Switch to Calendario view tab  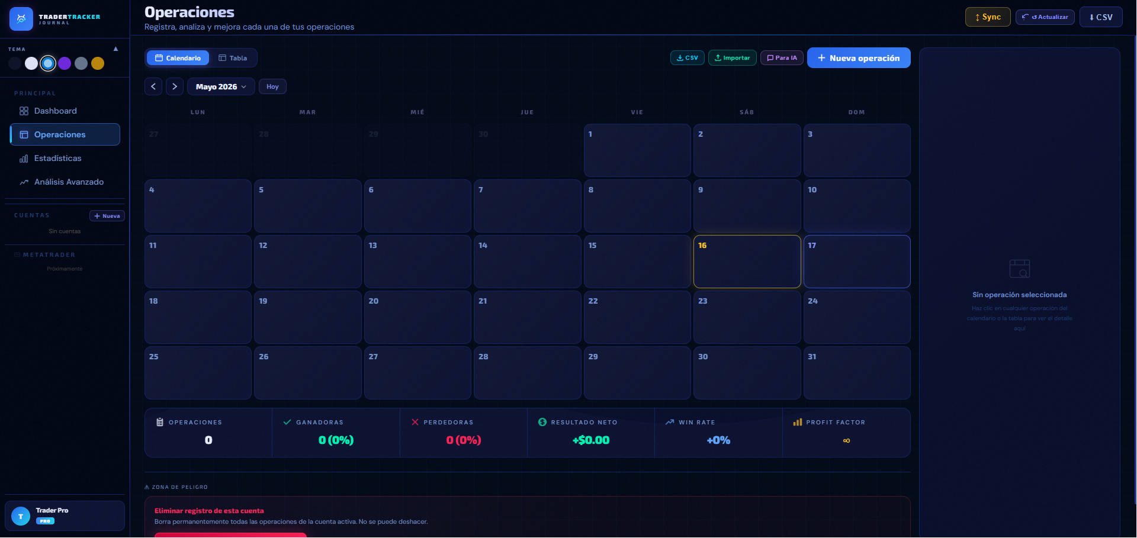coord(178,58)
